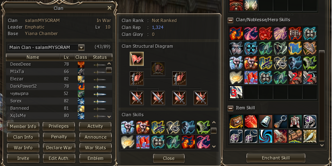The width and height of the screenshot is (332, 166).
Task: Collapse the Item Skill section
Action: point(230,108)
